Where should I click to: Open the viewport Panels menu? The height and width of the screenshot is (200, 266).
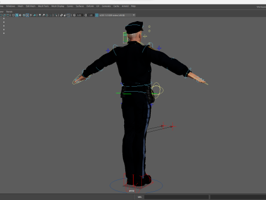pyautogui.click(x=9, y=12)
